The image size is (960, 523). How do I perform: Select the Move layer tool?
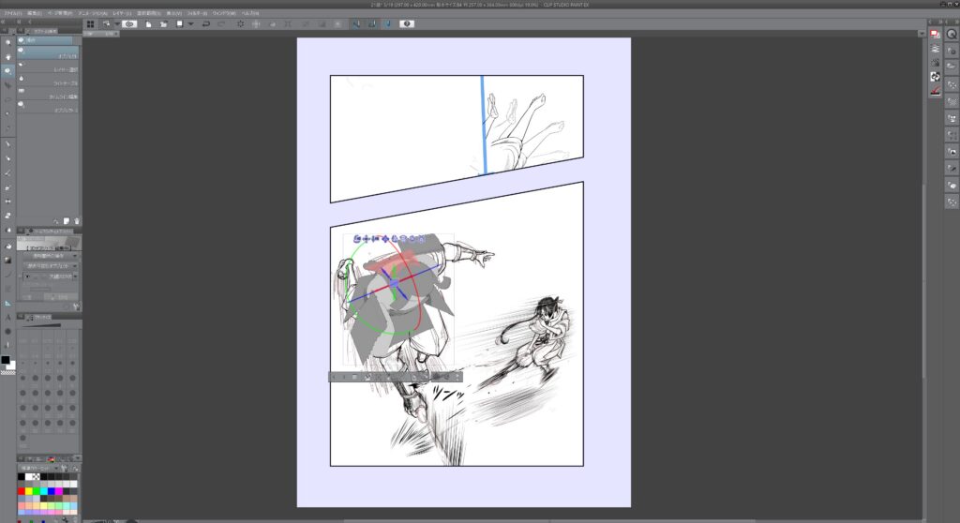(7, 85)
